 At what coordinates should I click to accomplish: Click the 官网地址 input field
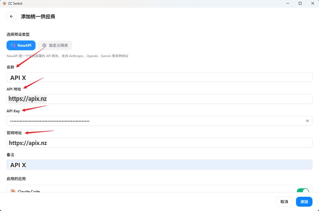(159, 143)
